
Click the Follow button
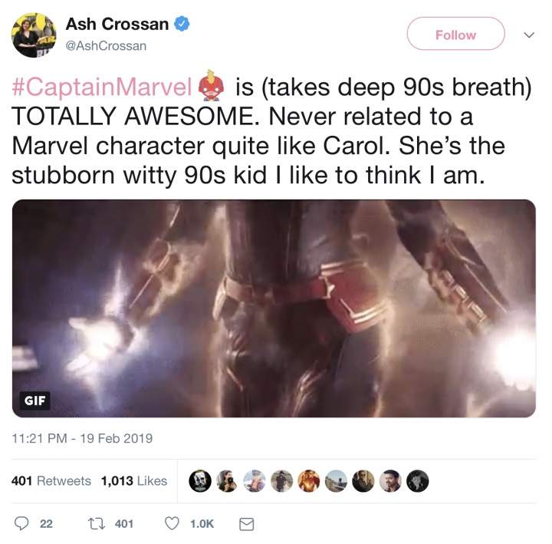(x=455, y=35)
